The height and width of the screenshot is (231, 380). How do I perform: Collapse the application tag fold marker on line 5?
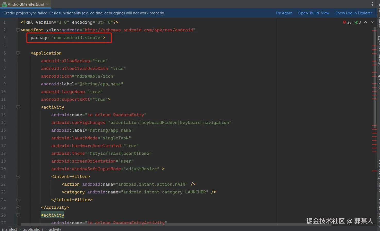click(x=18, y=53)
